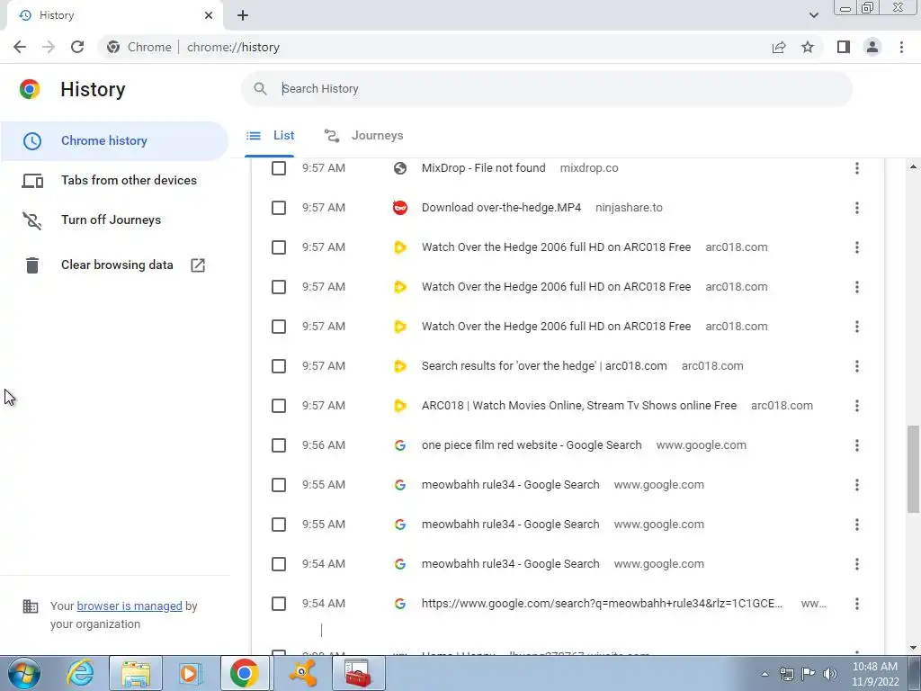Open MixDrop - File not found link
This screenshot has height=691, width=921.
(483, 168)
